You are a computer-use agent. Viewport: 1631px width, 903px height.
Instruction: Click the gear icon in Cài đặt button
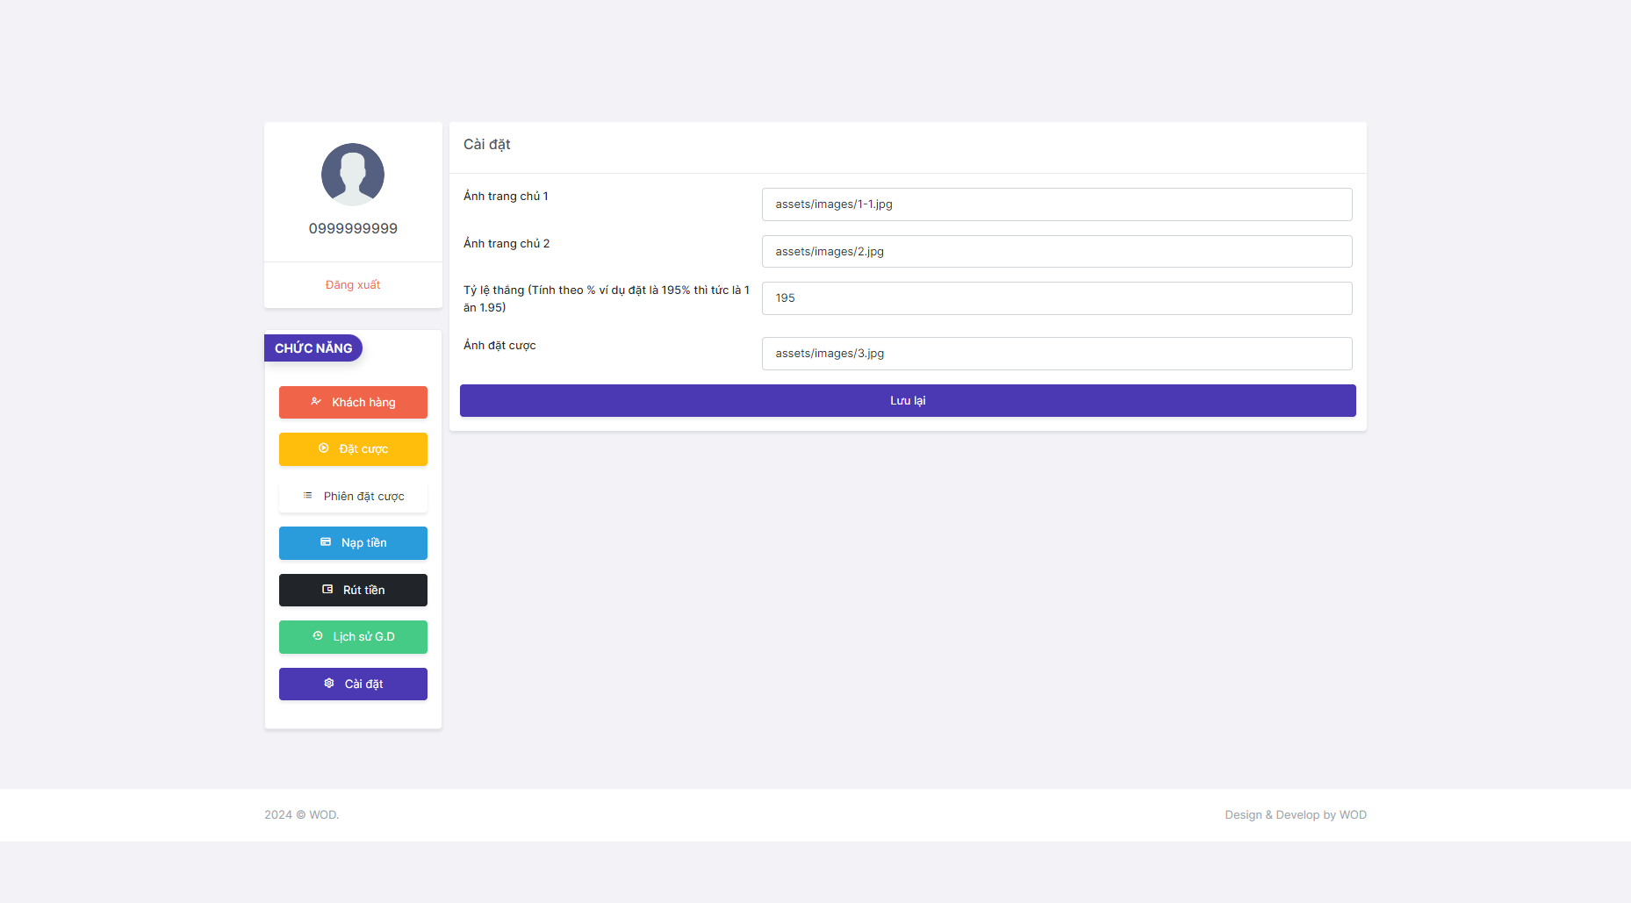329,684
